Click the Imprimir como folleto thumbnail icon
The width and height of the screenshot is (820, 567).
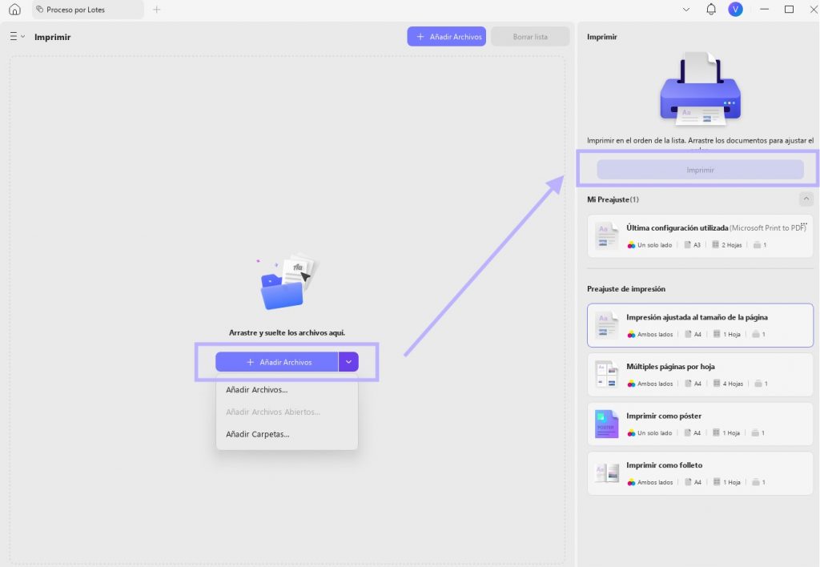[x=607, y=473]
